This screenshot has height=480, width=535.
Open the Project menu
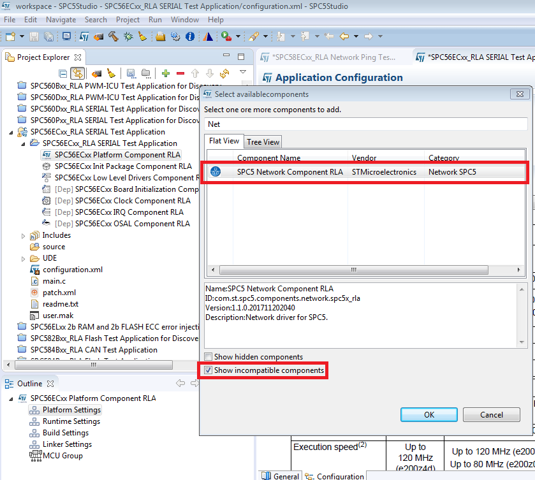pos(128,20)
